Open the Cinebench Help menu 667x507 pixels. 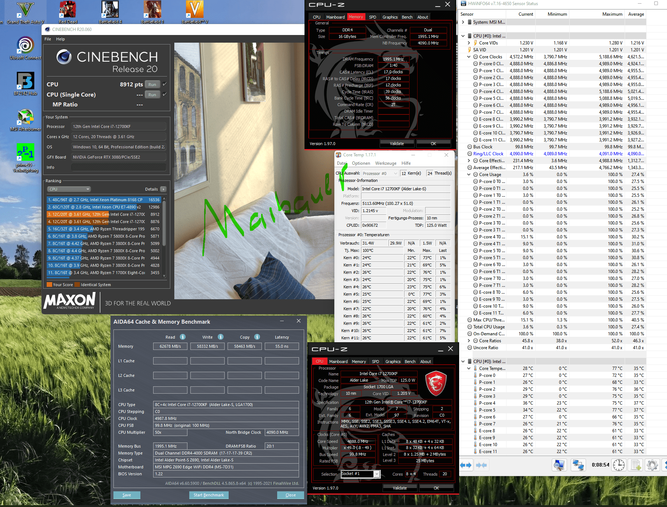pos(61,39)
